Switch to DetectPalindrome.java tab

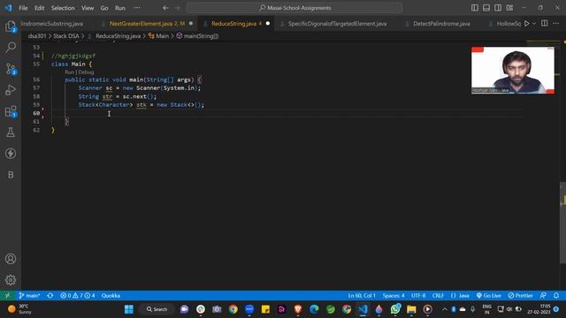pyautogui.click(x=441, y=24)
